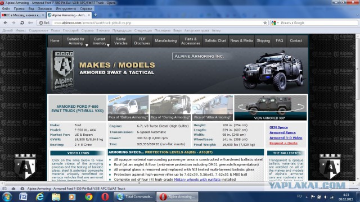This screenshot has width=360, height=202.
Task: Go back with the browser back arrow
Action: 5,23
